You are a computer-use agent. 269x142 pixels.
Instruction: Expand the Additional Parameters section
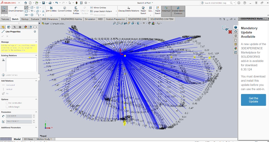click(36, 128)
